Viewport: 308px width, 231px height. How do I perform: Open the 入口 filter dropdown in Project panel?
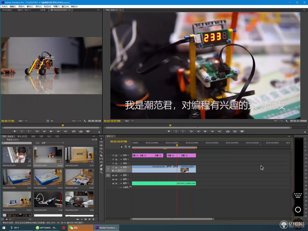52,143
